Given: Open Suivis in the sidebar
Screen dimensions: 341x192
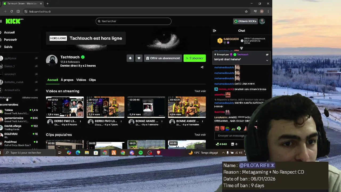Looking at the screenshot, I should tap(8, 47).
